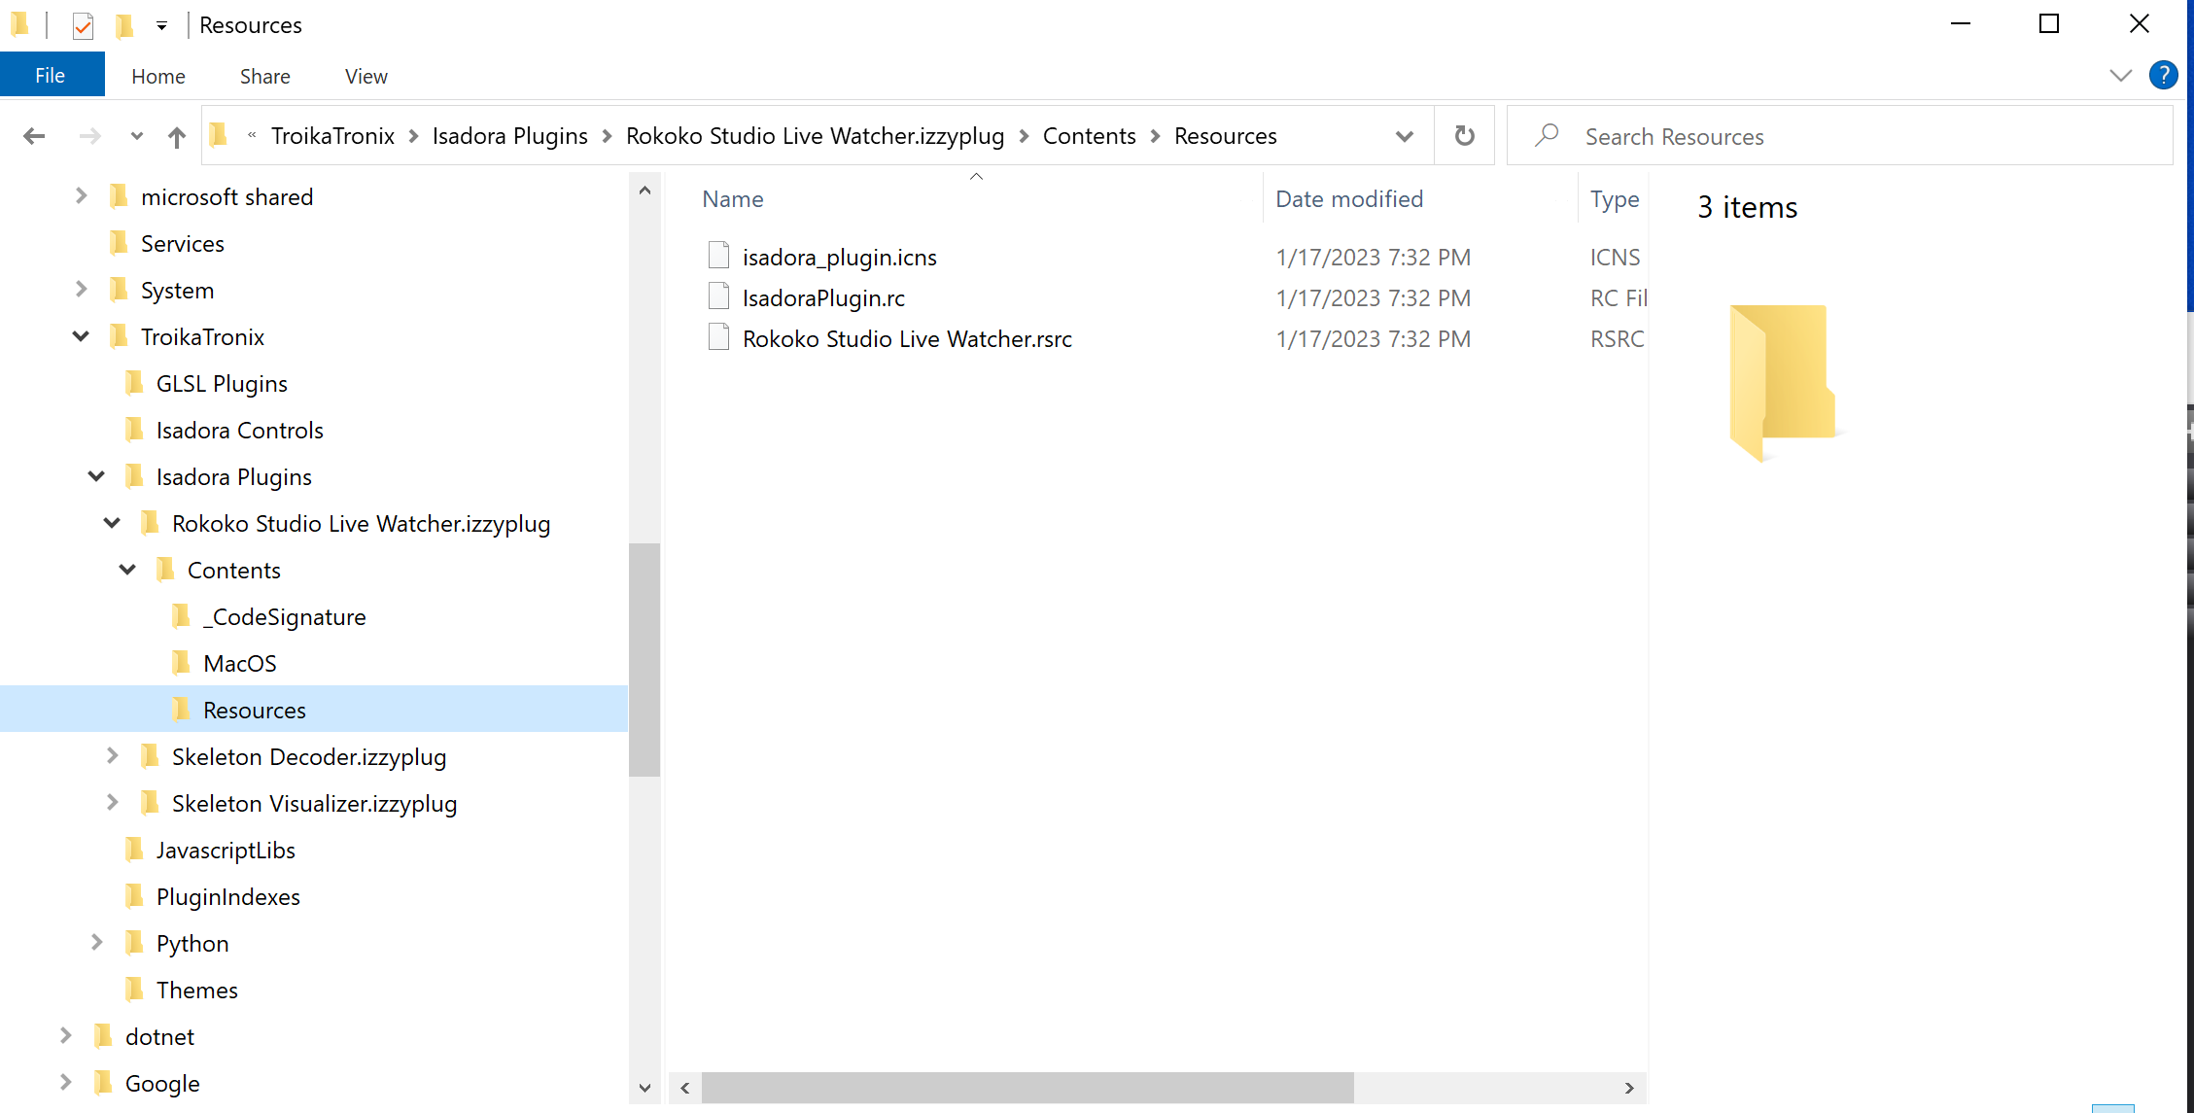Screen dimensions: 2194x1113
Task: Sort files by Type column header
Action: click(x=1615, y=199)
